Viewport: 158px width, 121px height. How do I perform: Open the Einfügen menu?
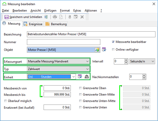tap(50, 11)
